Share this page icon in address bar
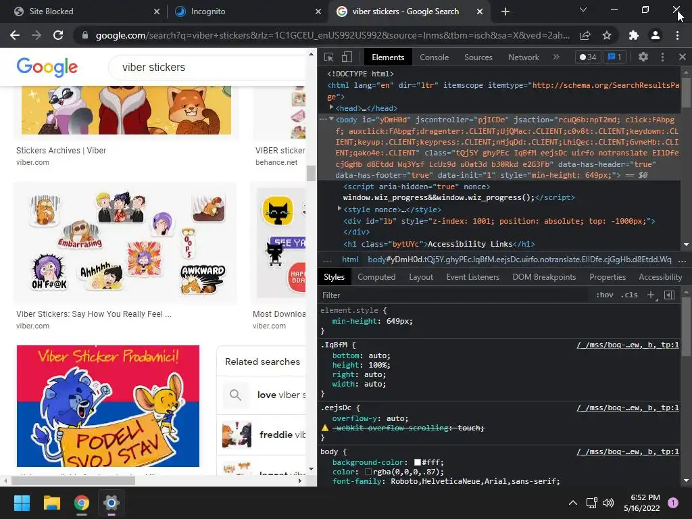Screen dimensions: 692x519 tap(585, 35)
